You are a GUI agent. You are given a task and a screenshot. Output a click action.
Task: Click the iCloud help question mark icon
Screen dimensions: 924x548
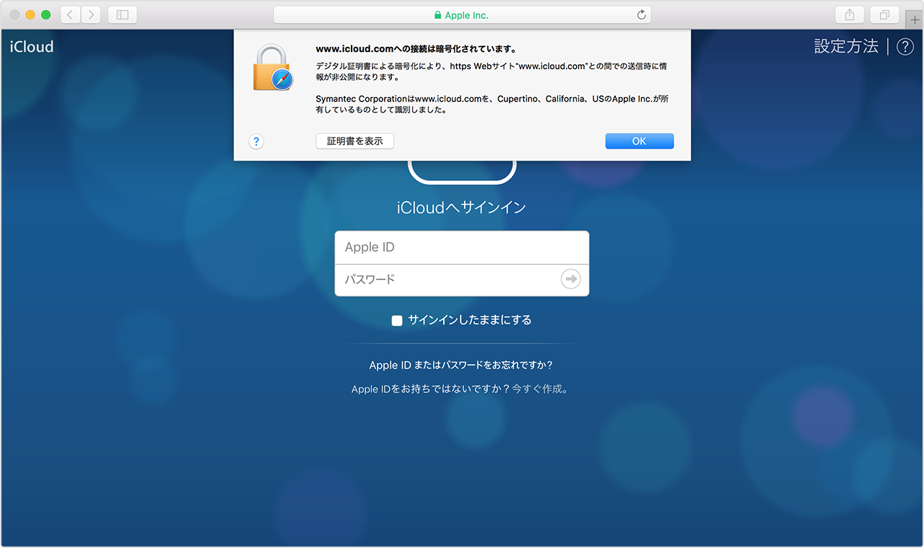905,46
